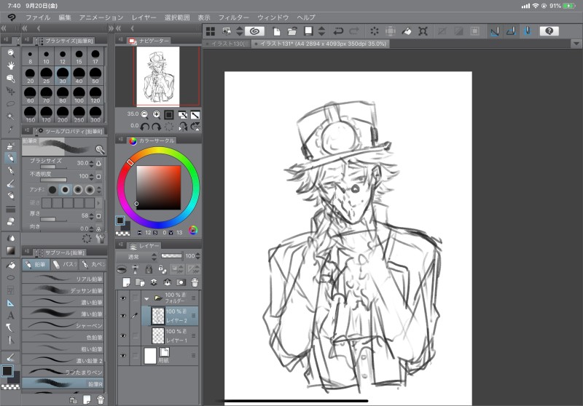Create a new canvas document icon
The width and height of the screenshot is (583, 406).
pyautogui.click(x=276, y=31)
